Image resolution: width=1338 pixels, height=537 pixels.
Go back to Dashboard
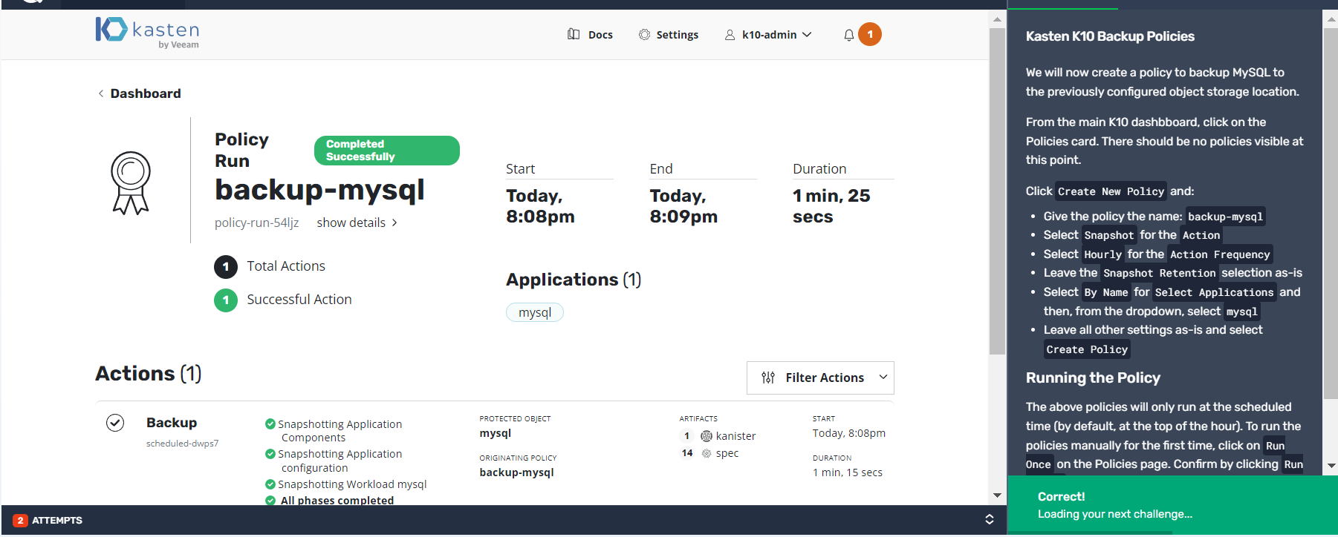coord(146,93)
